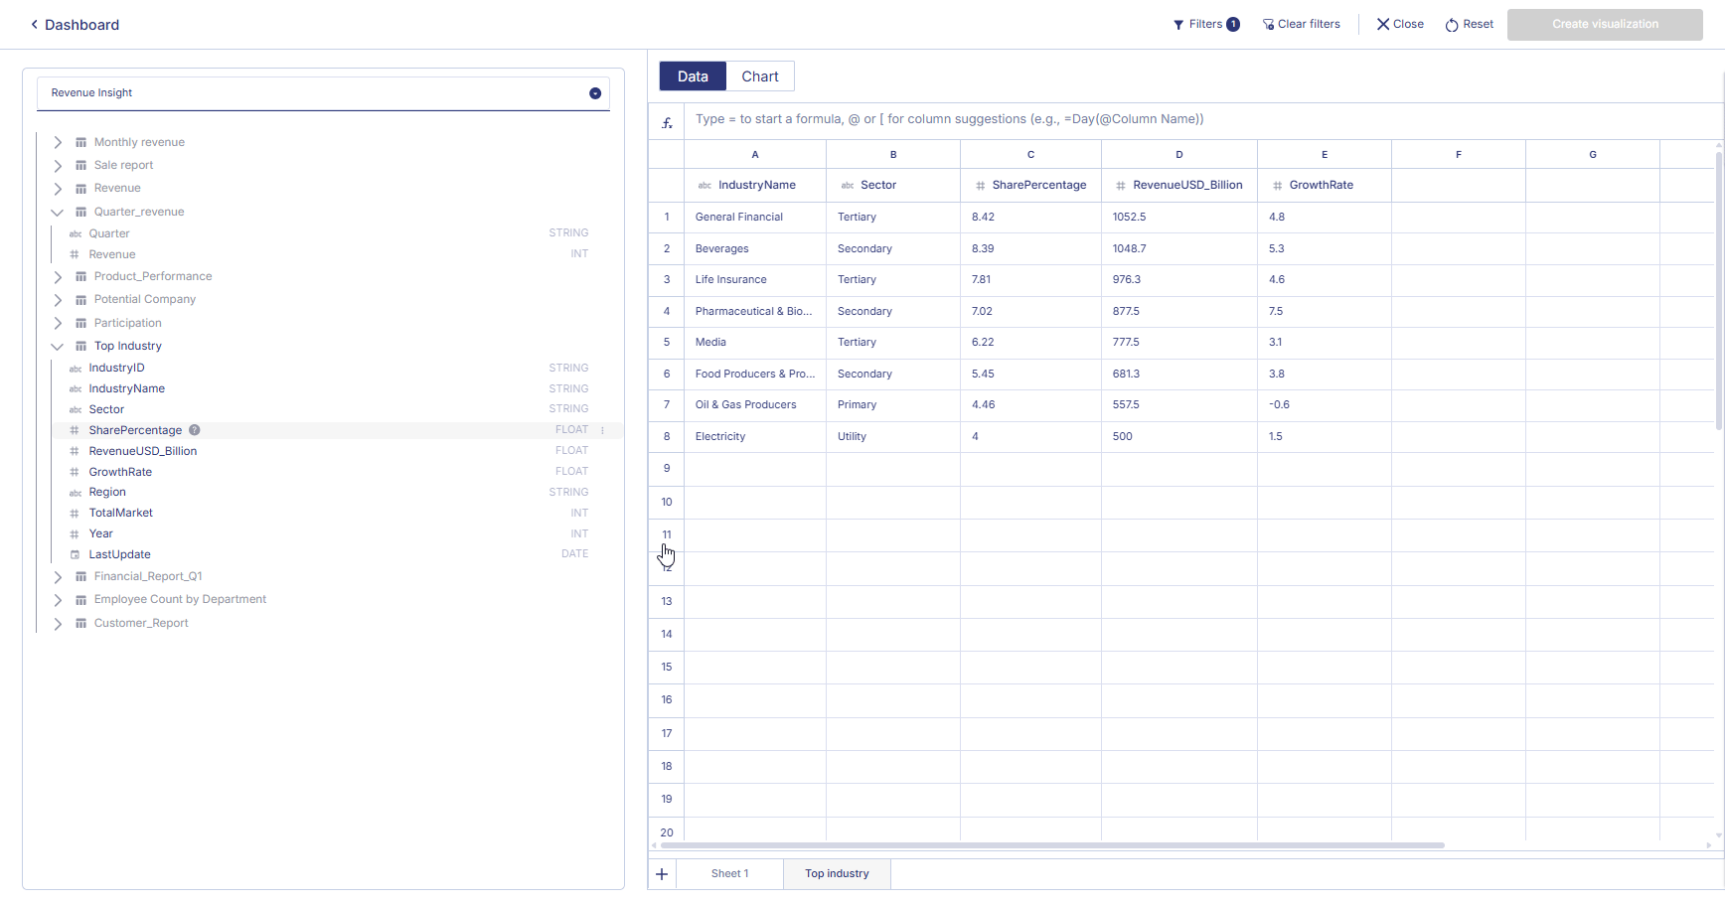
Task: Click the Clear filters icon
Action: 1268,25
